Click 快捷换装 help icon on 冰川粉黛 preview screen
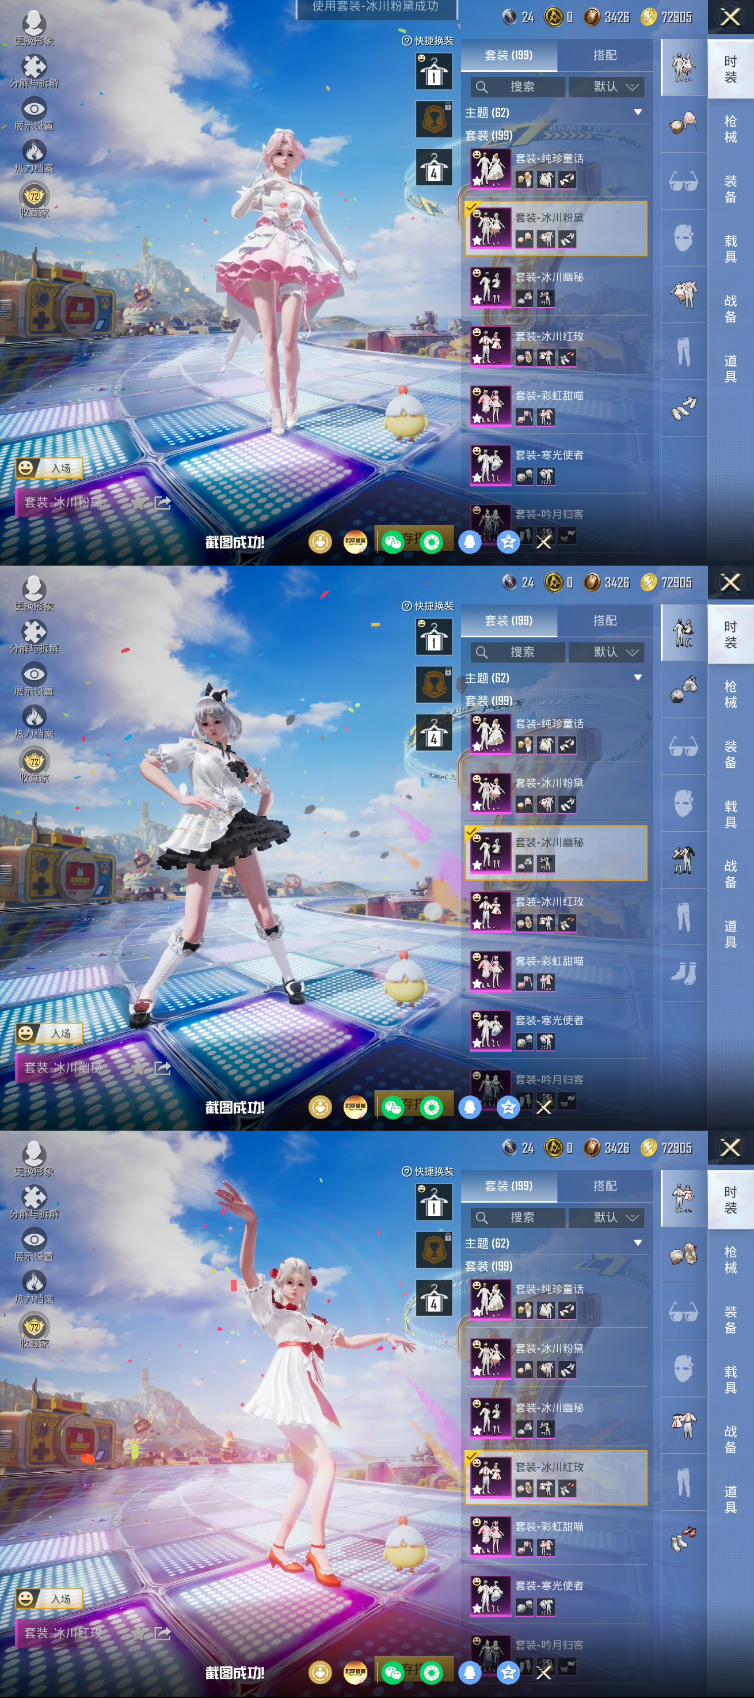 (406, 41)
